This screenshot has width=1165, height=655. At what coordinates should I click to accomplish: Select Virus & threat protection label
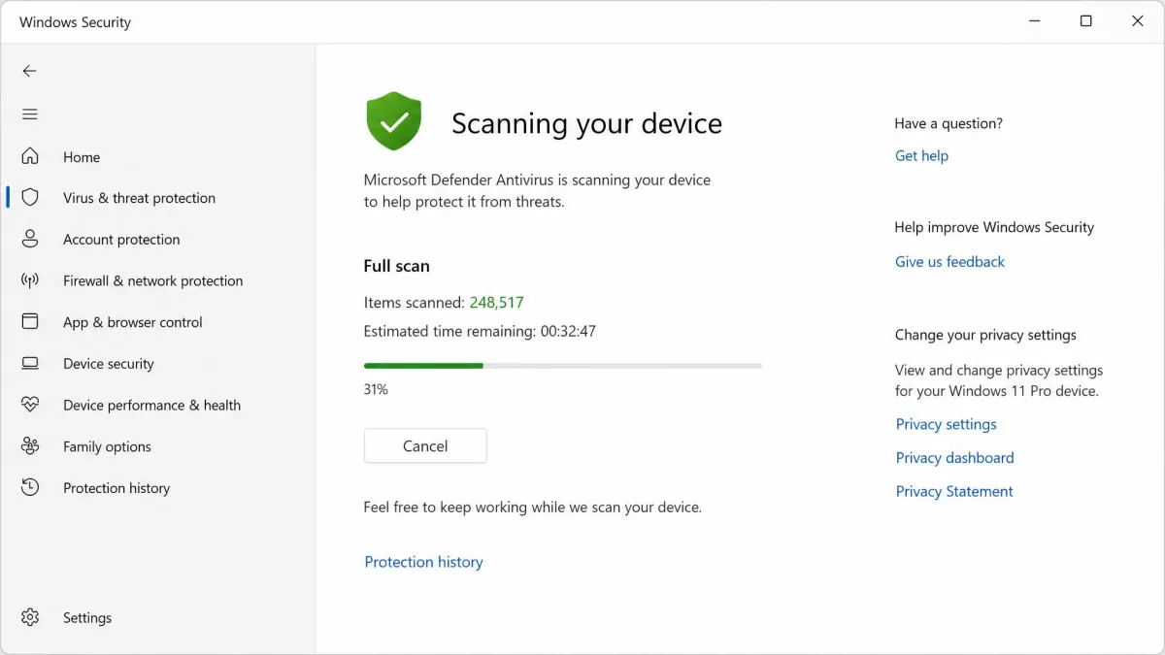(139, 198)
